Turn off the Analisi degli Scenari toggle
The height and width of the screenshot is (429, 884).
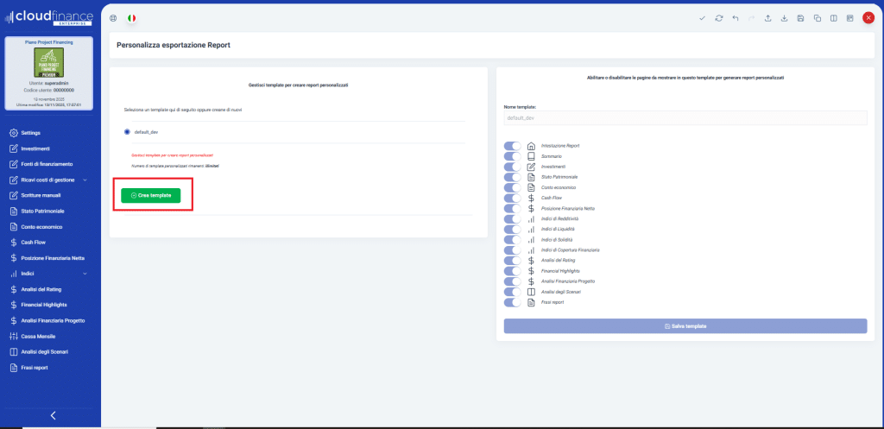click(x=513, y=292)
